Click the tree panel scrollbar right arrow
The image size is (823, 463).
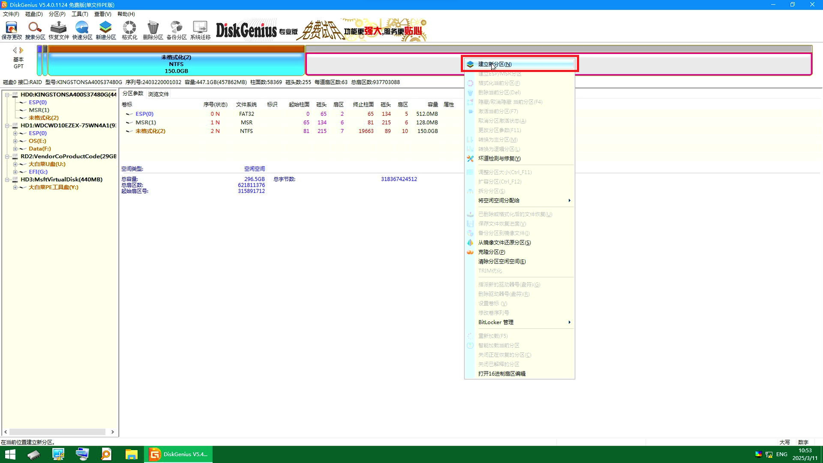point(113,432)
